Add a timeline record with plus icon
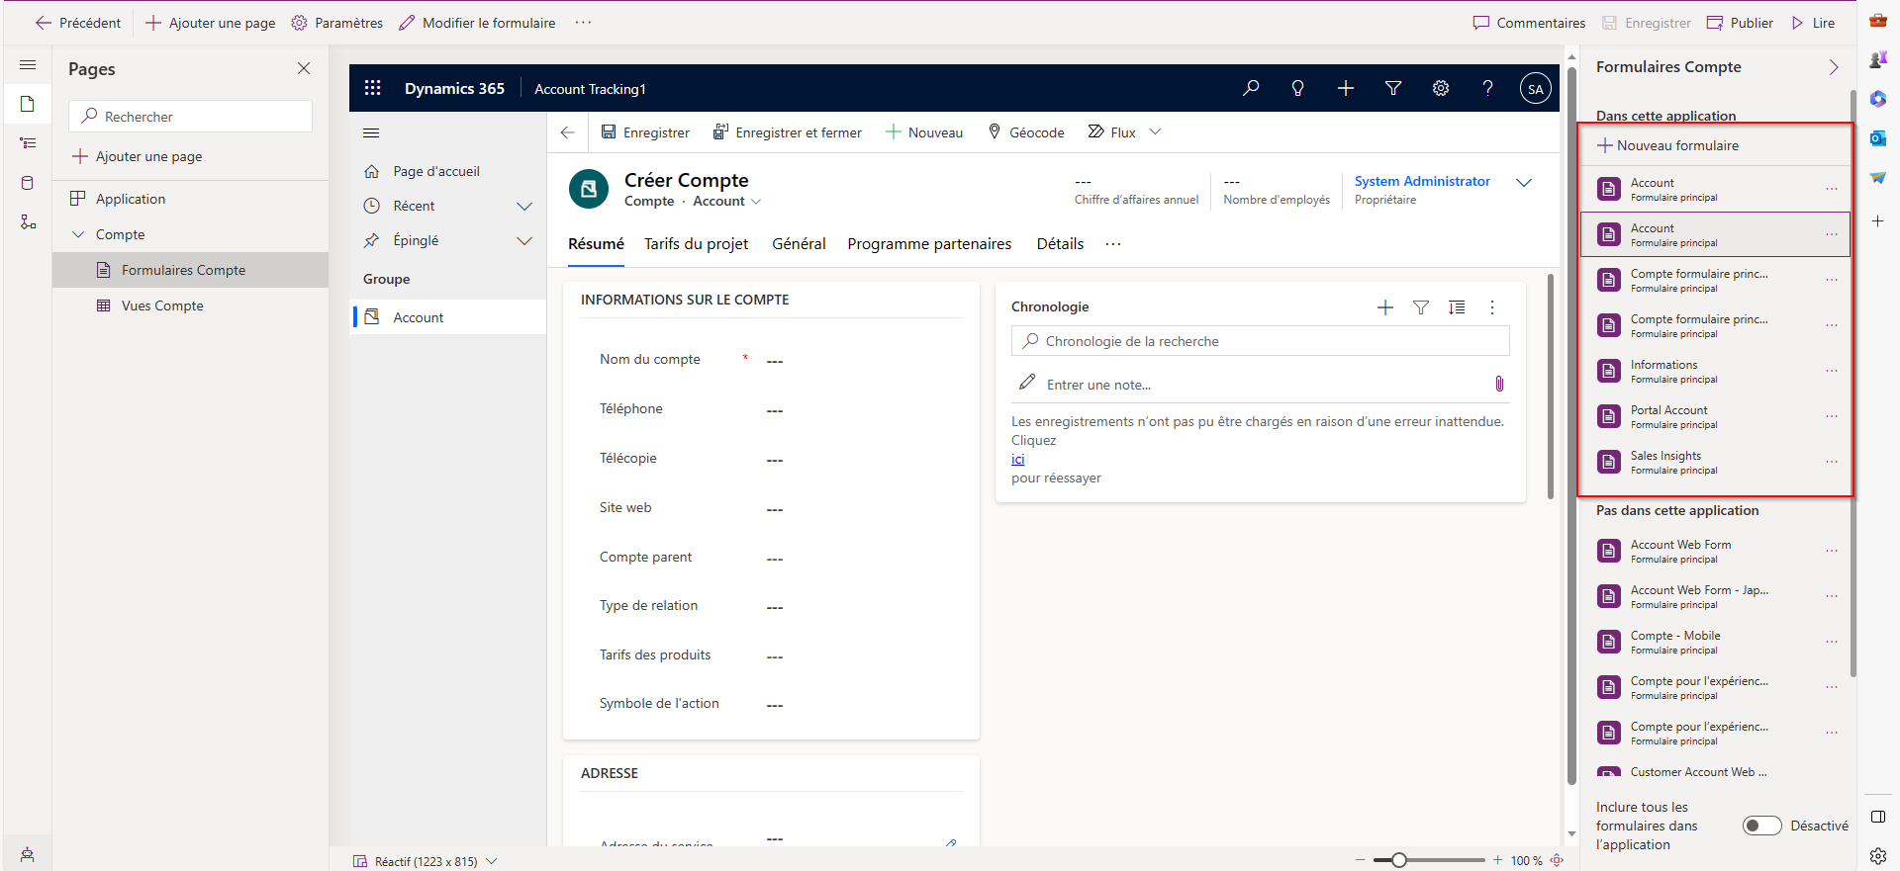 coord(1385,307)
